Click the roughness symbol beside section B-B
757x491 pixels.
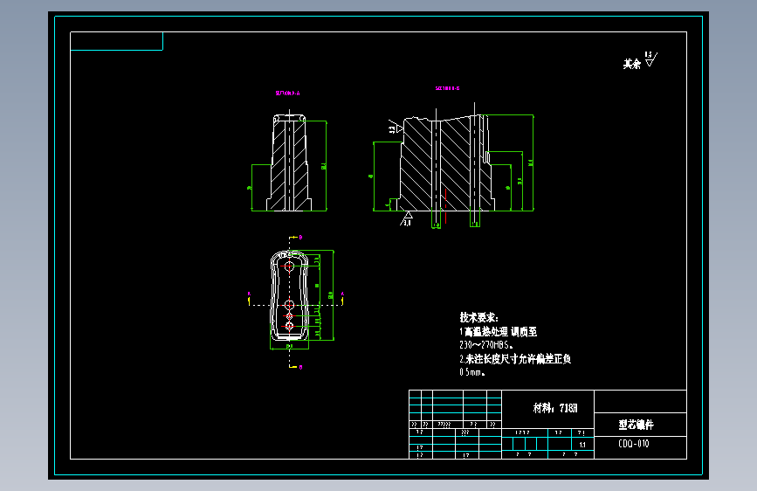pyautogui.click(x=396, y=126)
